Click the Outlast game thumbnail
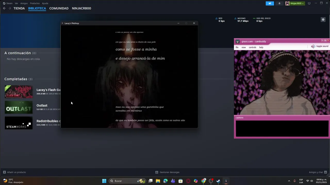The width and height of the screenshot is (330, 185). pos(19,107)
